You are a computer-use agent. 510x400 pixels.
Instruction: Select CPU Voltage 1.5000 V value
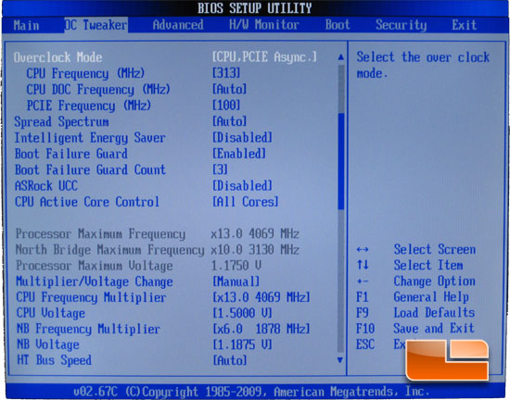[x=242, y=313]
